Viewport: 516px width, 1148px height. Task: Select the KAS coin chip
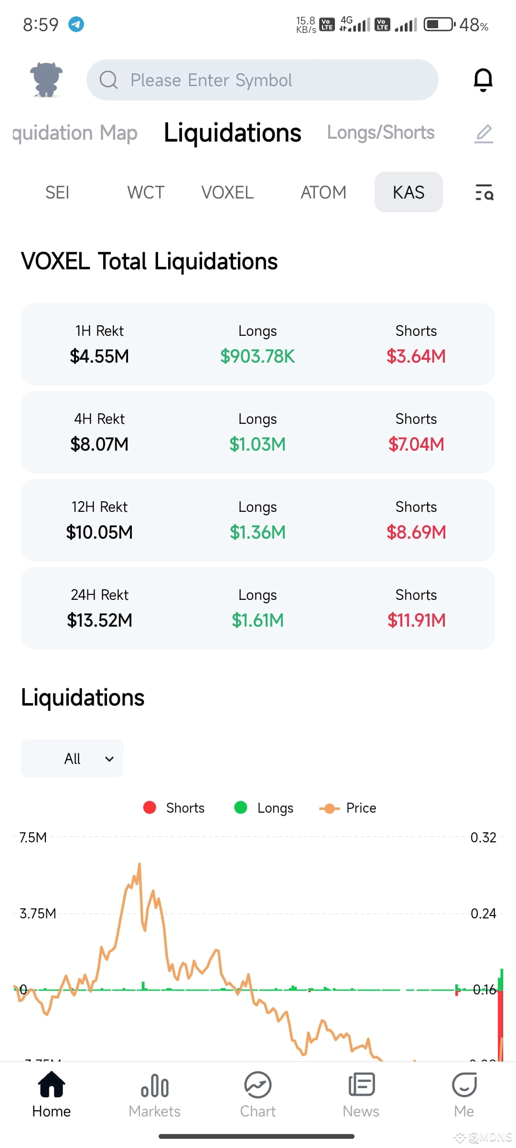408,192
